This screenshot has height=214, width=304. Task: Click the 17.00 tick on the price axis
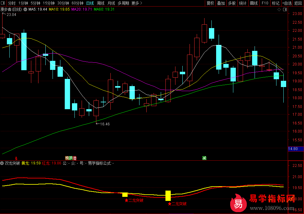[x=297, y=114]
